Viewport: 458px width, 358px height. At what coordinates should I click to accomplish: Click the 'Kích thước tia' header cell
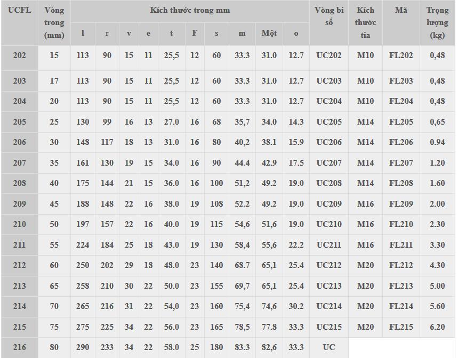pos(365,23)
